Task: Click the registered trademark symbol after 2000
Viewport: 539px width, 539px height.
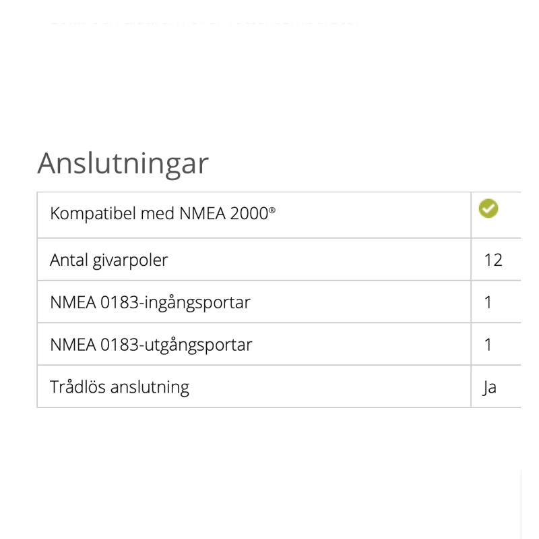Action: tap(272, 211)
